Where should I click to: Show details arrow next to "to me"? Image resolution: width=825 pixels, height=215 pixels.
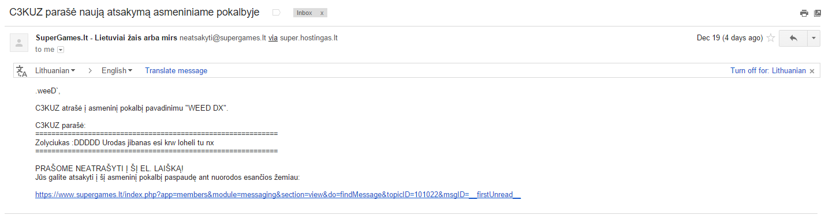[x=60, y=50]
